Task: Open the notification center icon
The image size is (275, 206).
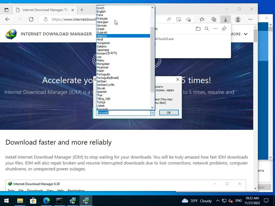Action: coord(266,201)
